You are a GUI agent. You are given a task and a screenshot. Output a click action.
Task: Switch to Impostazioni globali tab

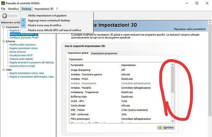pos(78,53)
